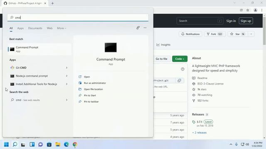Click the Go to file button
Screen dimensions: 266x149
(x=161, y=59)
